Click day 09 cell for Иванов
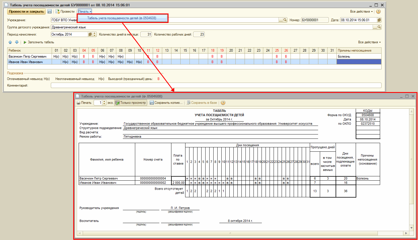Screen dimensions: 418x240 [x=130, y=62]
